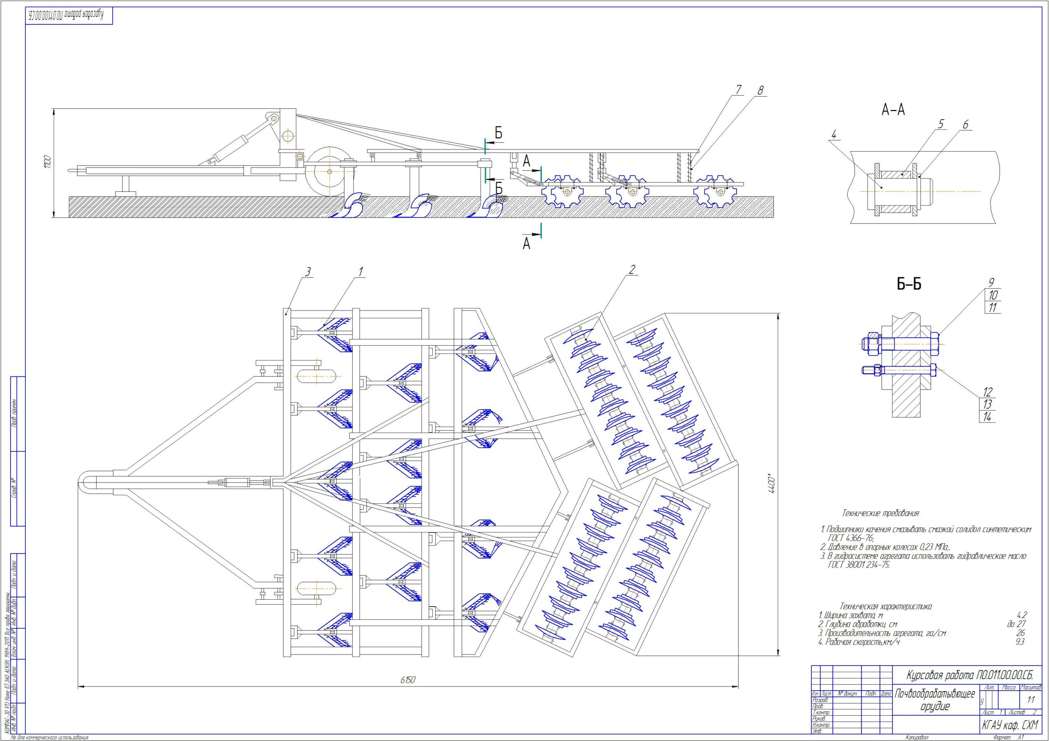Image resolution: width=1049 pixels, height=741 pixels.
Task: Click the "Копировал" footer text
Action: (x=917, y=738)
